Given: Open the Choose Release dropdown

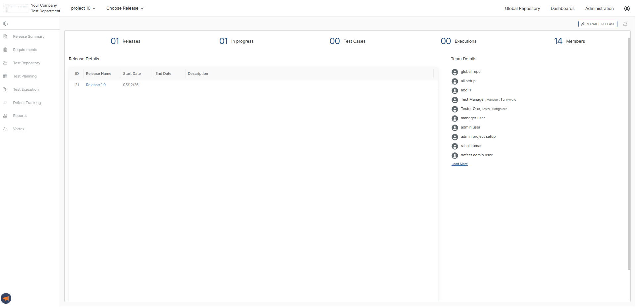Looking at the screenshot, I should tap(125, 8).
